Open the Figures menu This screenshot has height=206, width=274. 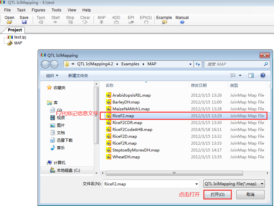(39, 10)
